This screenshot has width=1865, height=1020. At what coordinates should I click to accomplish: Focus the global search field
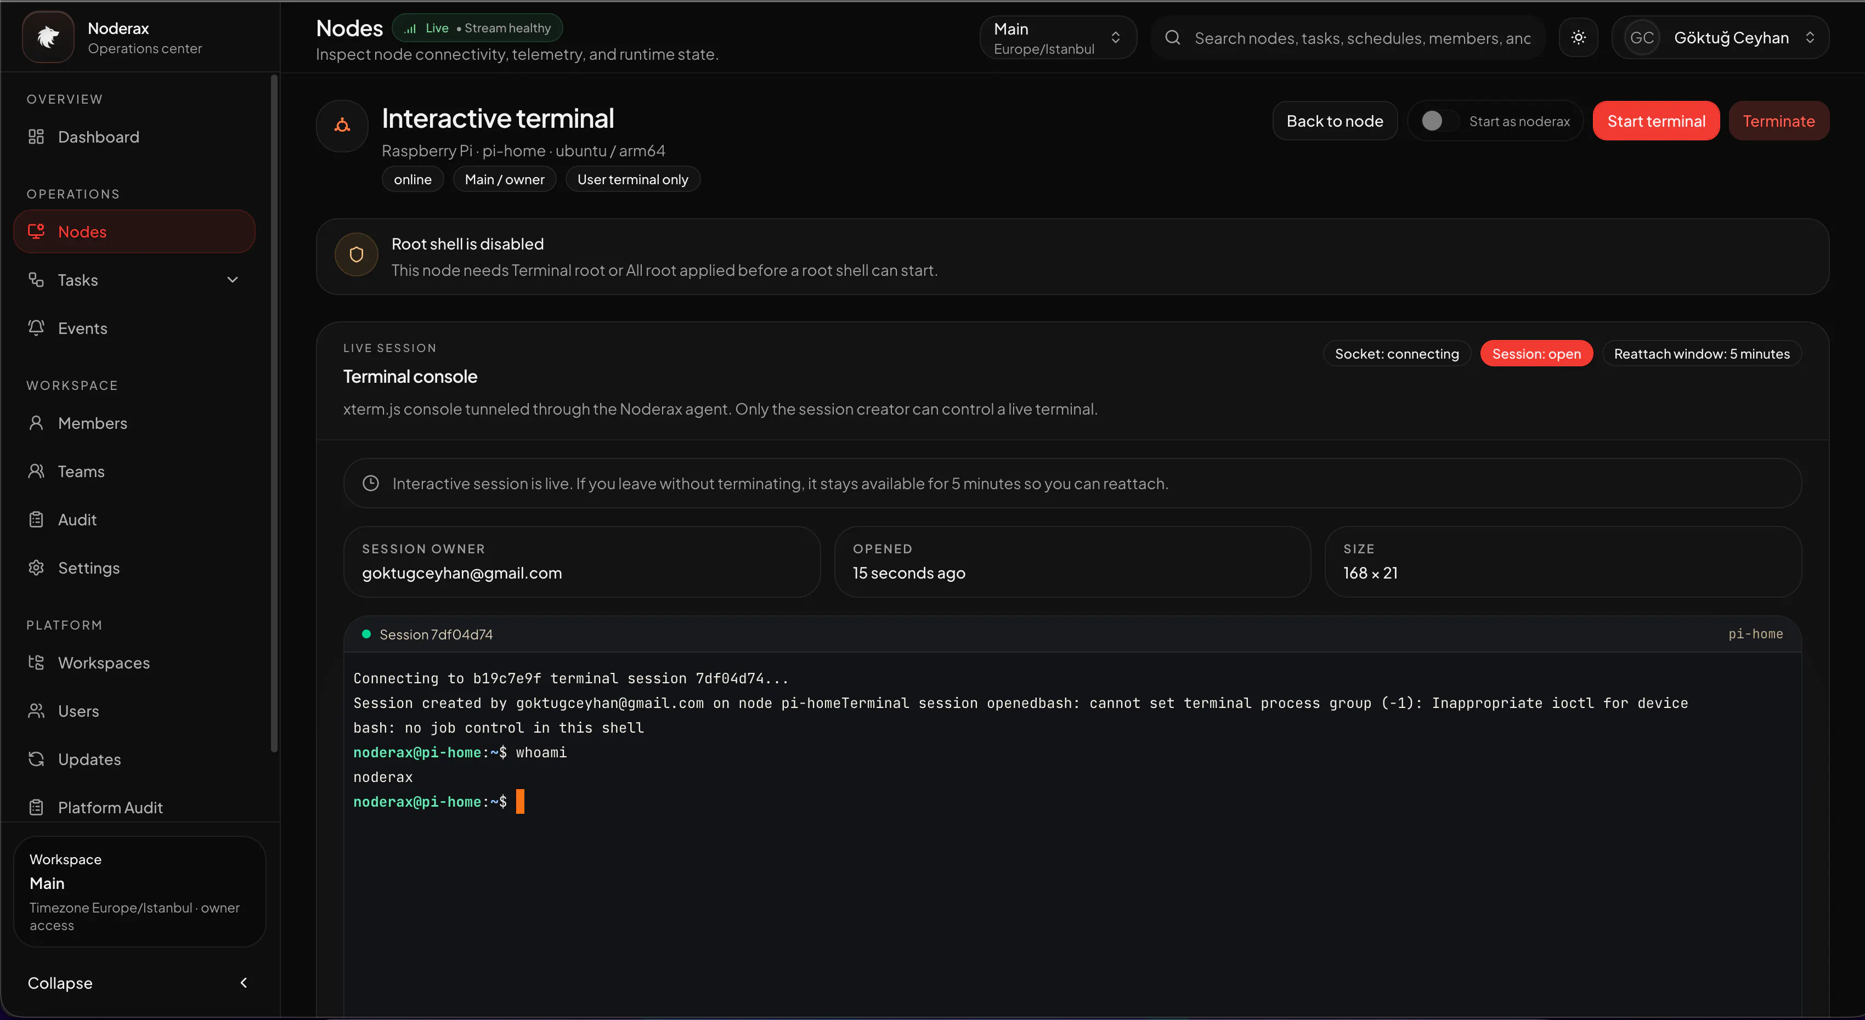[1348, 38]
